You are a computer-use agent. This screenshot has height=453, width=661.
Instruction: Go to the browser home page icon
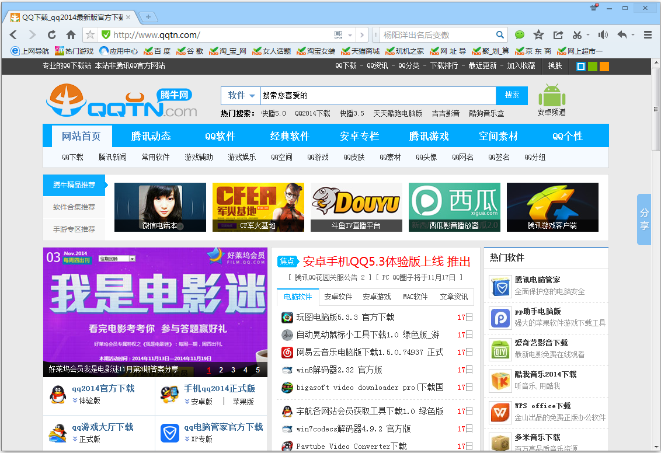click(71, 35)
